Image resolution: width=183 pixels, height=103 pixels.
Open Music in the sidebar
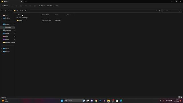click(x=7, y=36)
